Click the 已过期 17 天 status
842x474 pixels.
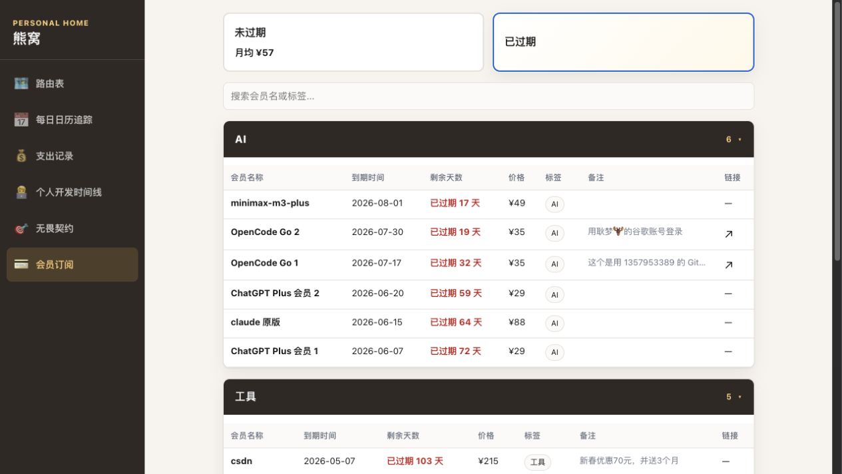point(455,203)
